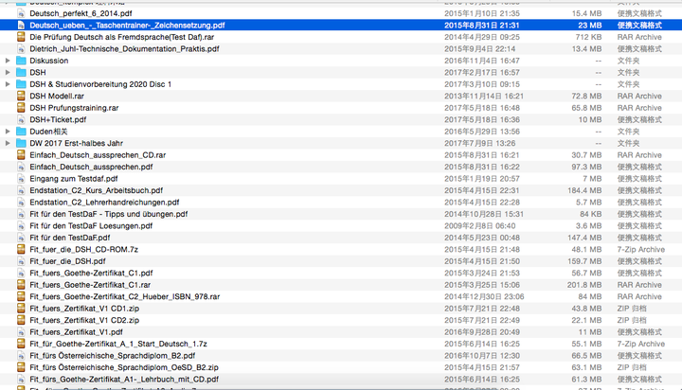Click archive icon of Fit_fuers_Zertifikat_V1 CD1.zip

click(21, 309)
